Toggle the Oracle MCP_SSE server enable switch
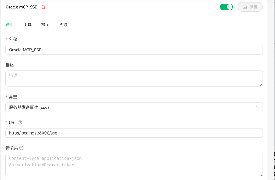Viewport: 275px width, 180px height. coord(226,7)
